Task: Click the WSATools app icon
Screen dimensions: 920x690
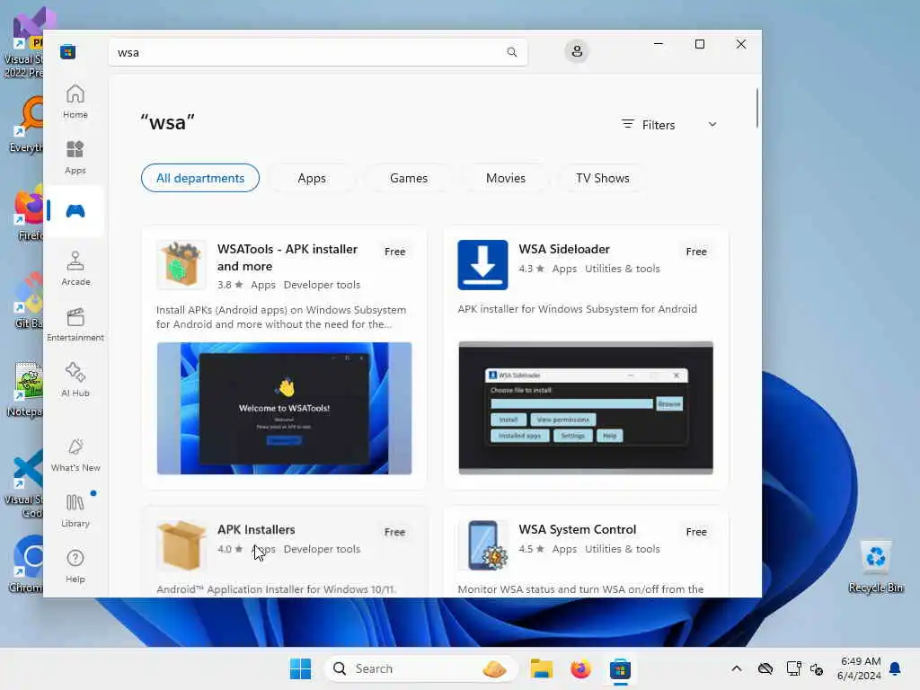Action: pyautogui.click(x=181, y=265)
